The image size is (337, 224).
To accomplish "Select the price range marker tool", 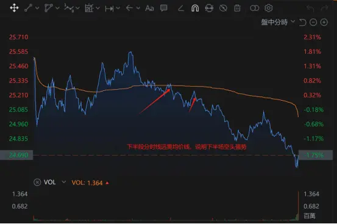I will point(109,9).
